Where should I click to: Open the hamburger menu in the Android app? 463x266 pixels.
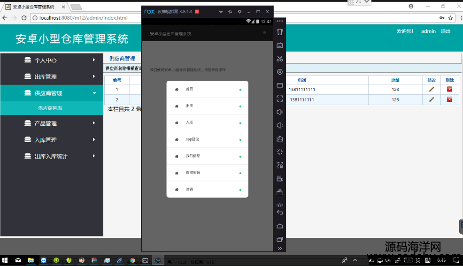click(x=264, y=33)
